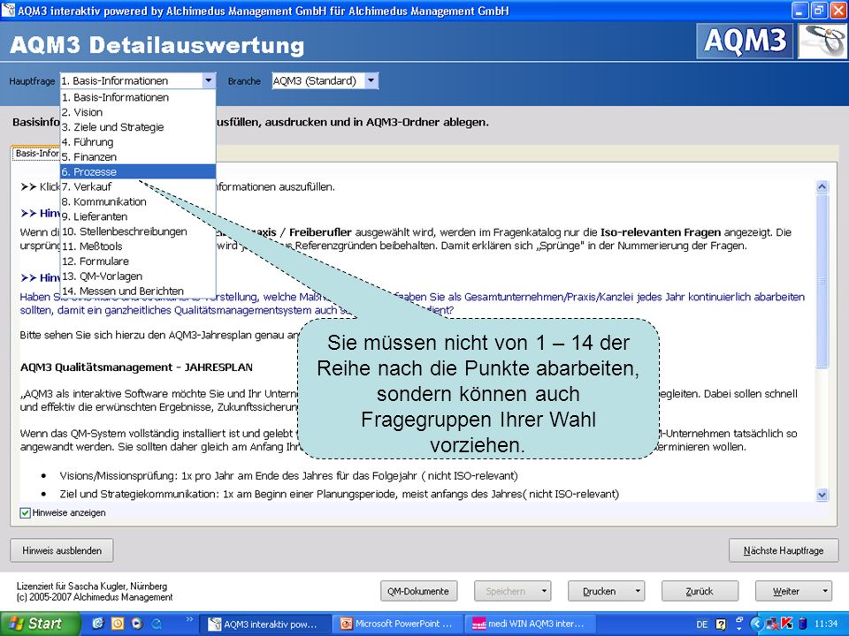
Task: Click the scroll-up arrow of the text pane
Action: [822, 186]
